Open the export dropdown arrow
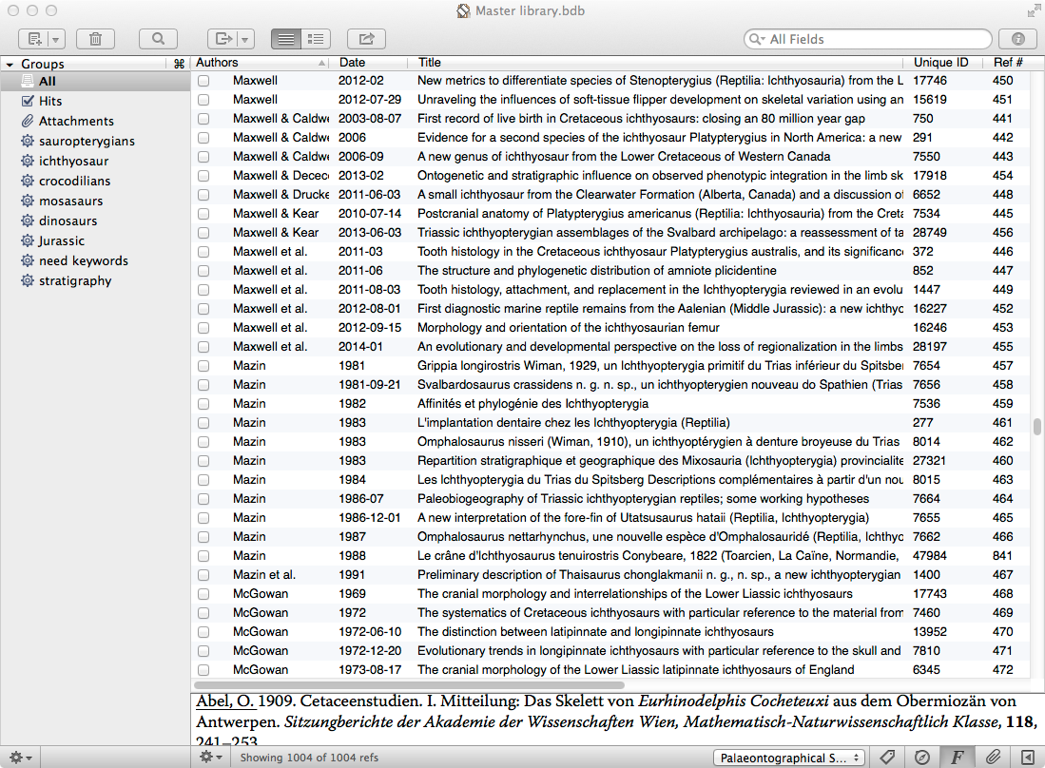The width and height of the screenshot is (1045, 768). (245, 39)
